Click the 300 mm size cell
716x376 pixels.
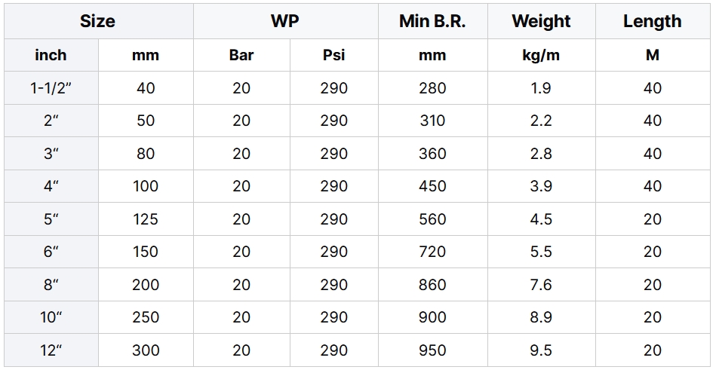click(x=146, y=350)
